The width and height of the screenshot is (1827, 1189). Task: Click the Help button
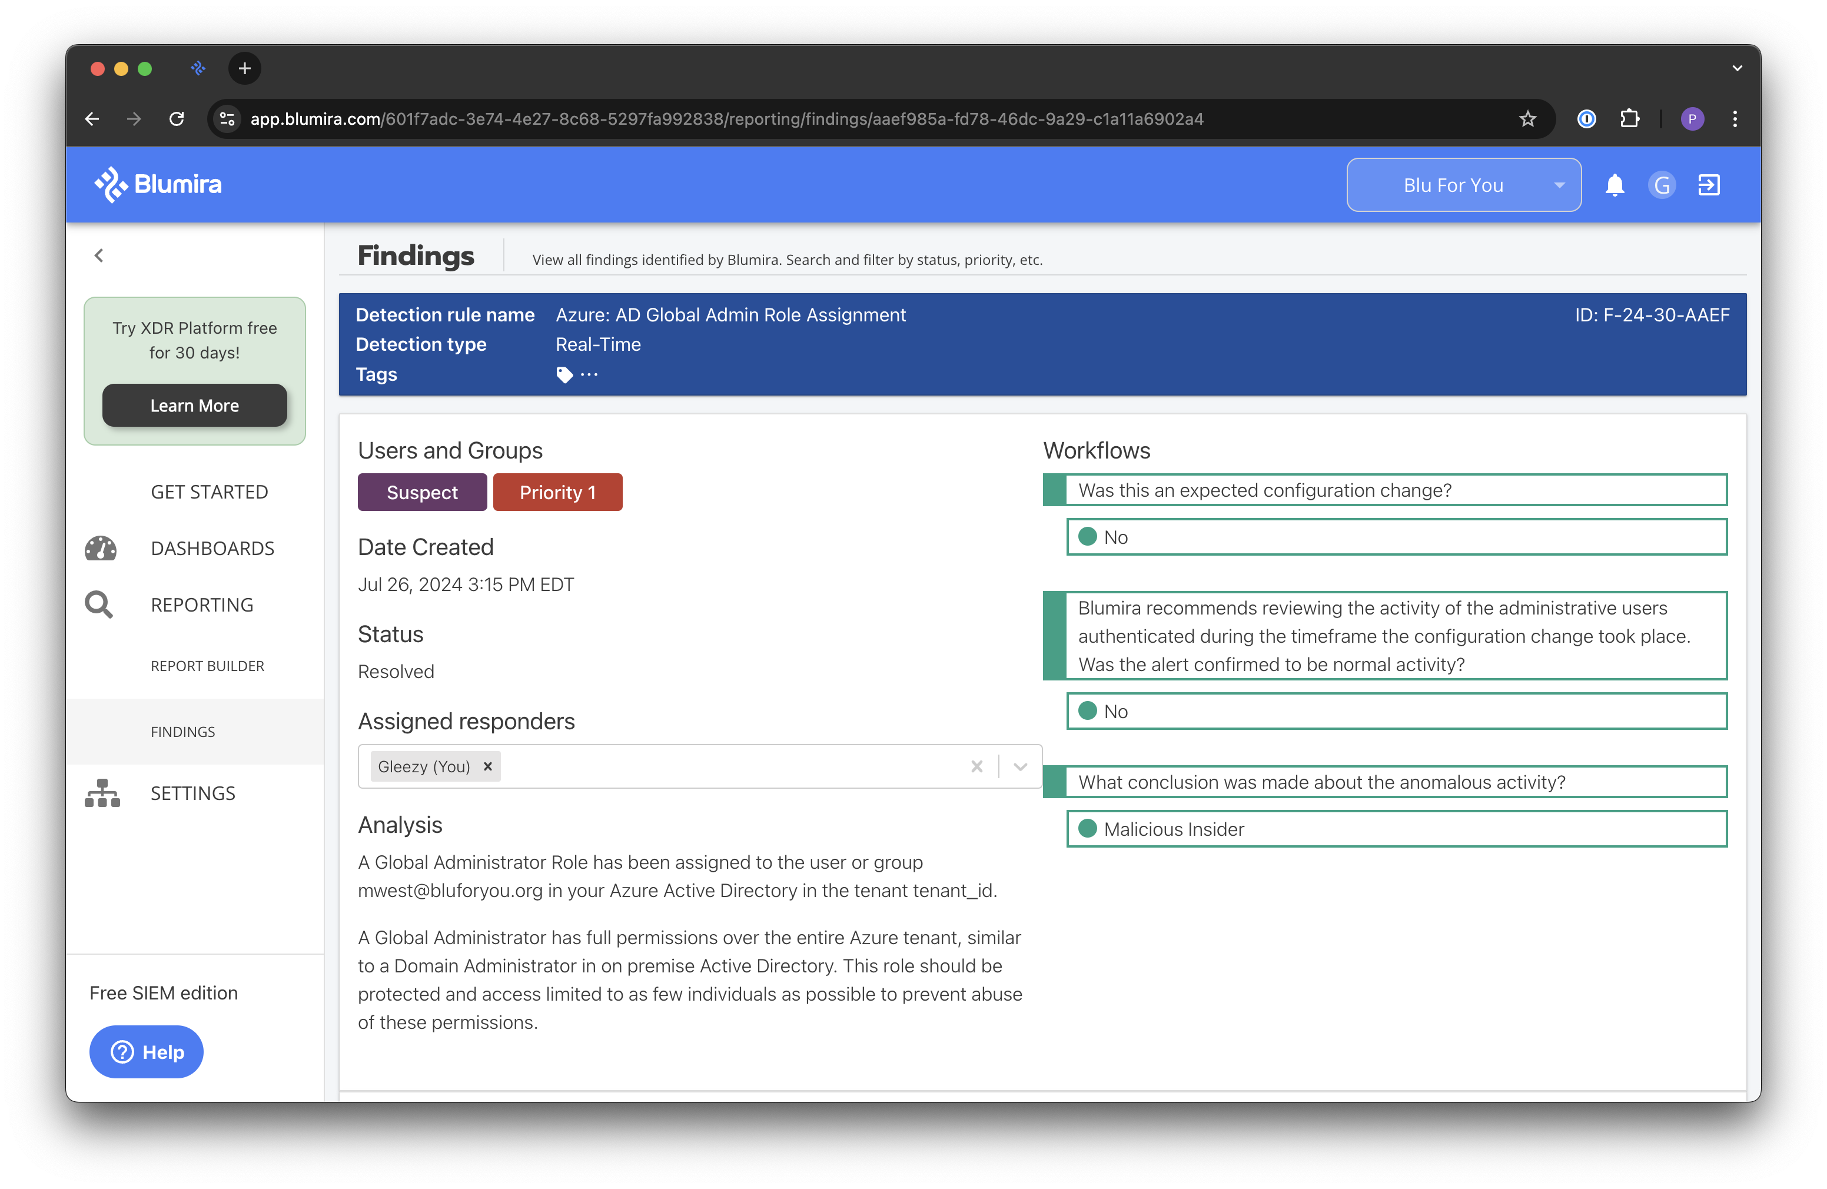coord(147,1052)
